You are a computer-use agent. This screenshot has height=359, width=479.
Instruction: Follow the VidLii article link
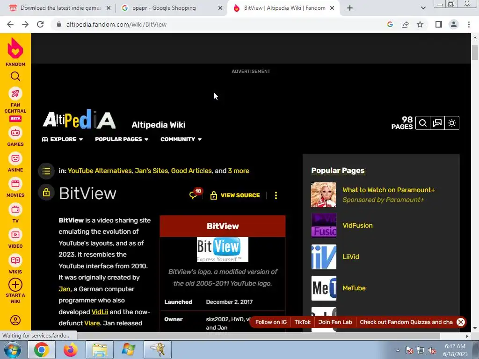point(100,312)
